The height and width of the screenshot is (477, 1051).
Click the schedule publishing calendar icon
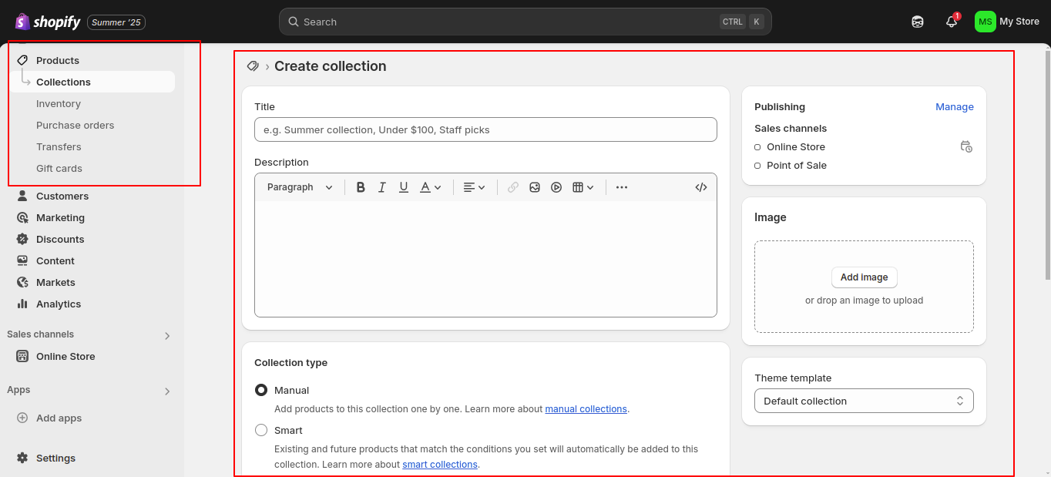pos(966,147)
